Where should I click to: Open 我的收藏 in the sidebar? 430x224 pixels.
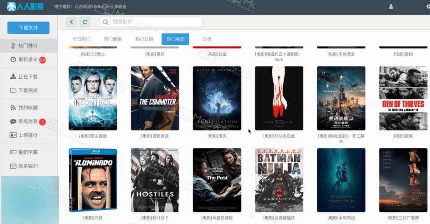29,108
